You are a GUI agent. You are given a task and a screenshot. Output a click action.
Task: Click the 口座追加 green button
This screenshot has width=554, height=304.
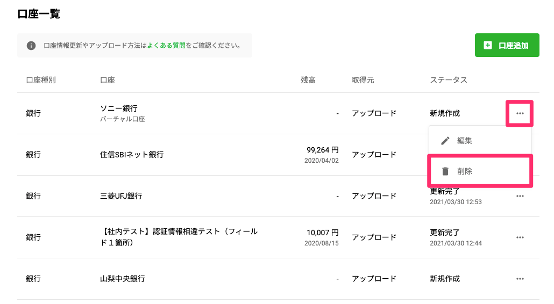[x=507, y=45]
